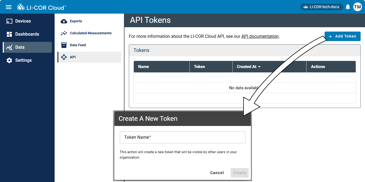Click the Exports cloud download icon

point(64,21)
